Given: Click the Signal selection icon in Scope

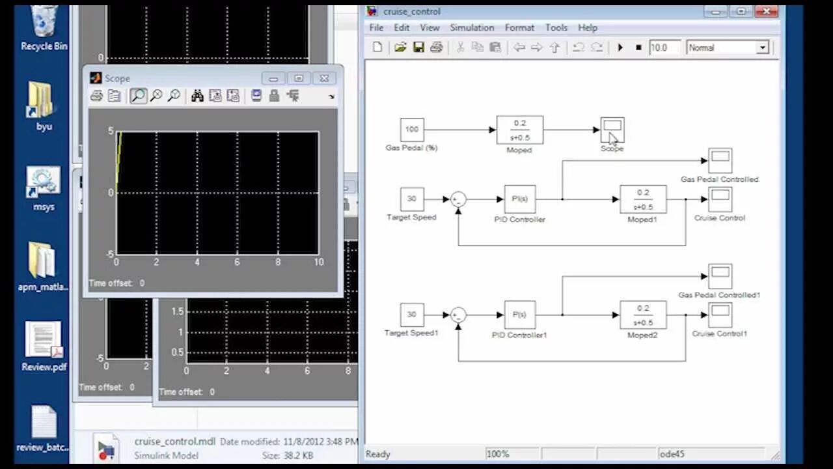Looking at the screenshot, I should [x=292, y=96].
